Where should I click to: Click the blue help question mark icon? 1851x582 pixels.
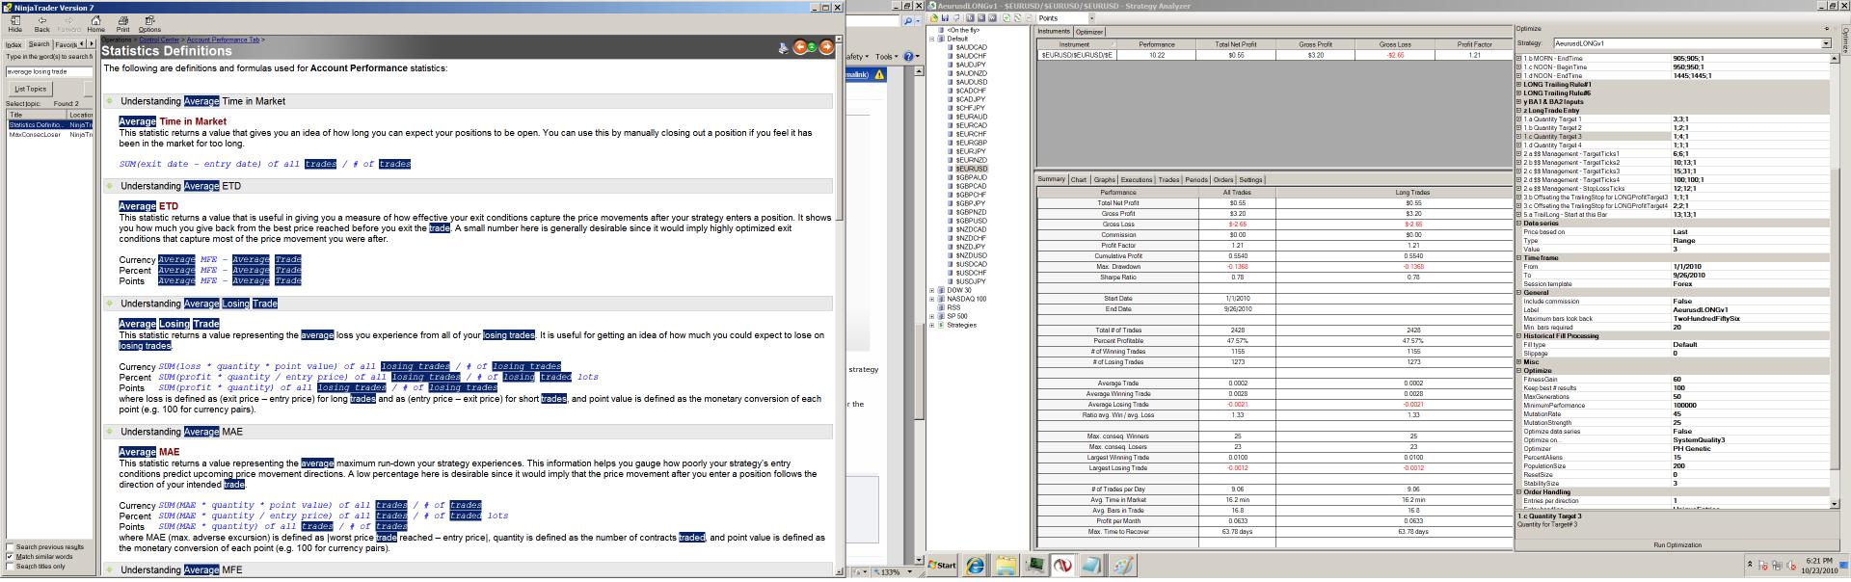pyautogui.click(x=909, y=57)
